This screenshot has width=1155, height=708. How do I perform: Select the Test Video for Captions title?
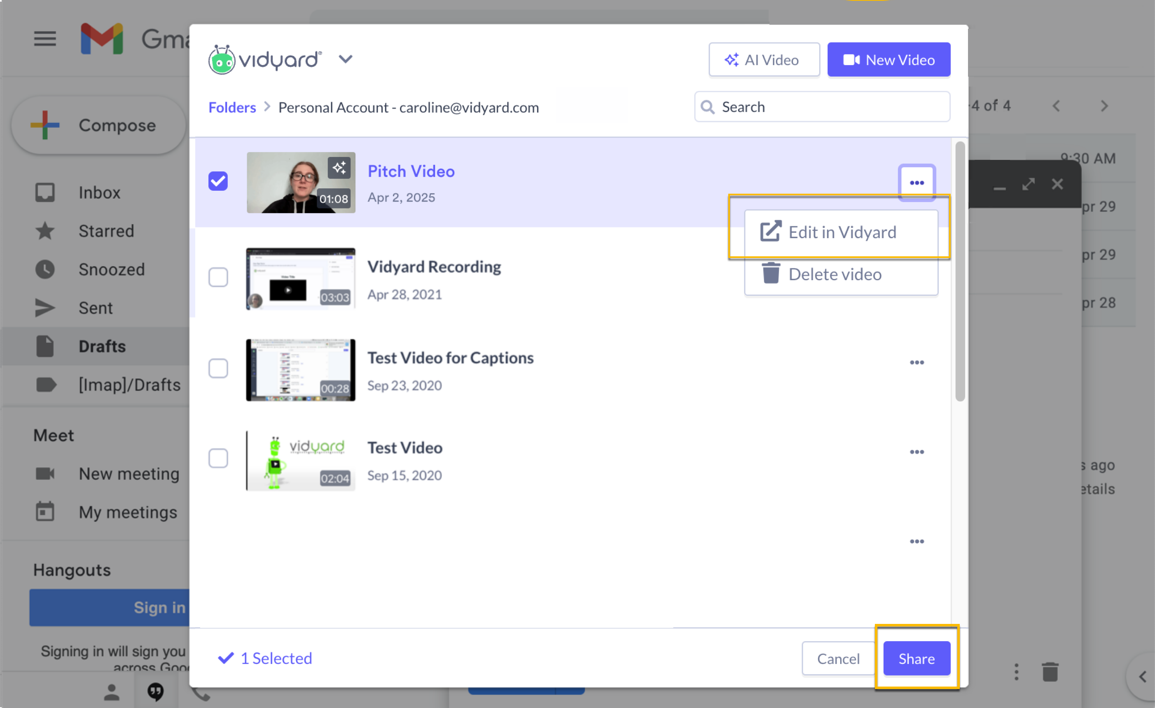(451, 358)
